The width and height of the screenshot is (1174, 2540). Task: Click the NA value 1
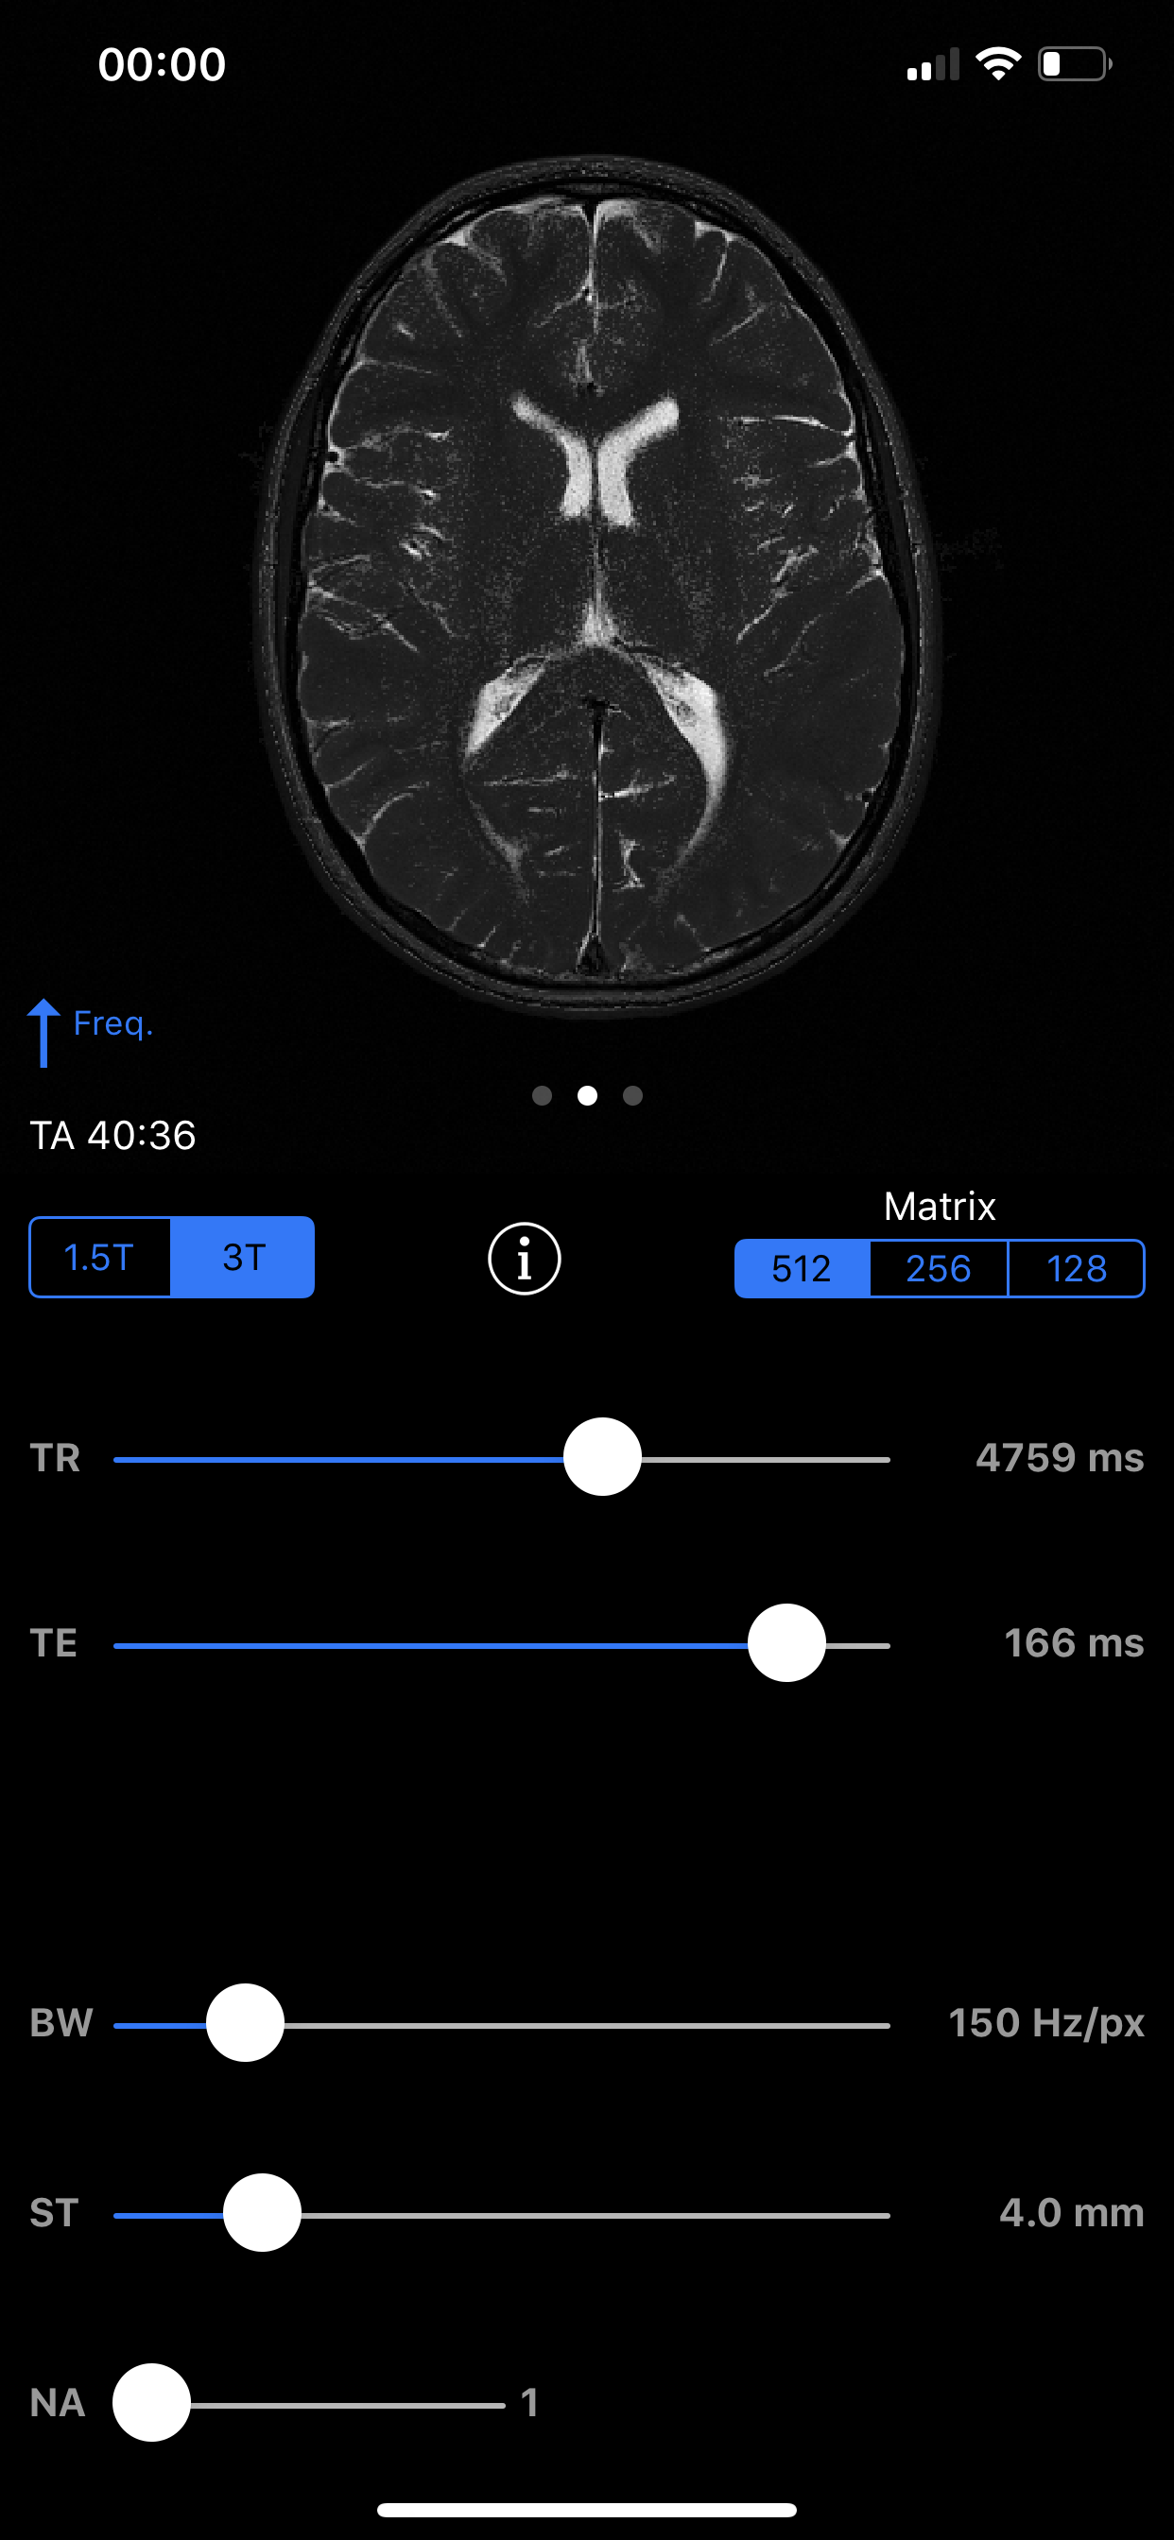tap(529, 2403)
